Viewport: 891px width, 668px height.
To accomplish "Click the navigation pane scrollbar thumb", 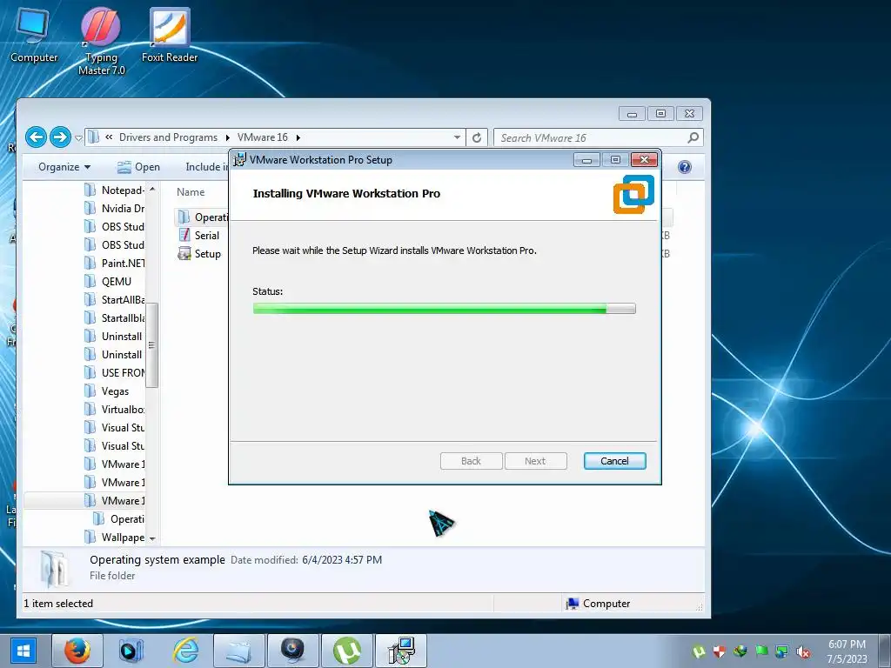I will pos(151,344).
